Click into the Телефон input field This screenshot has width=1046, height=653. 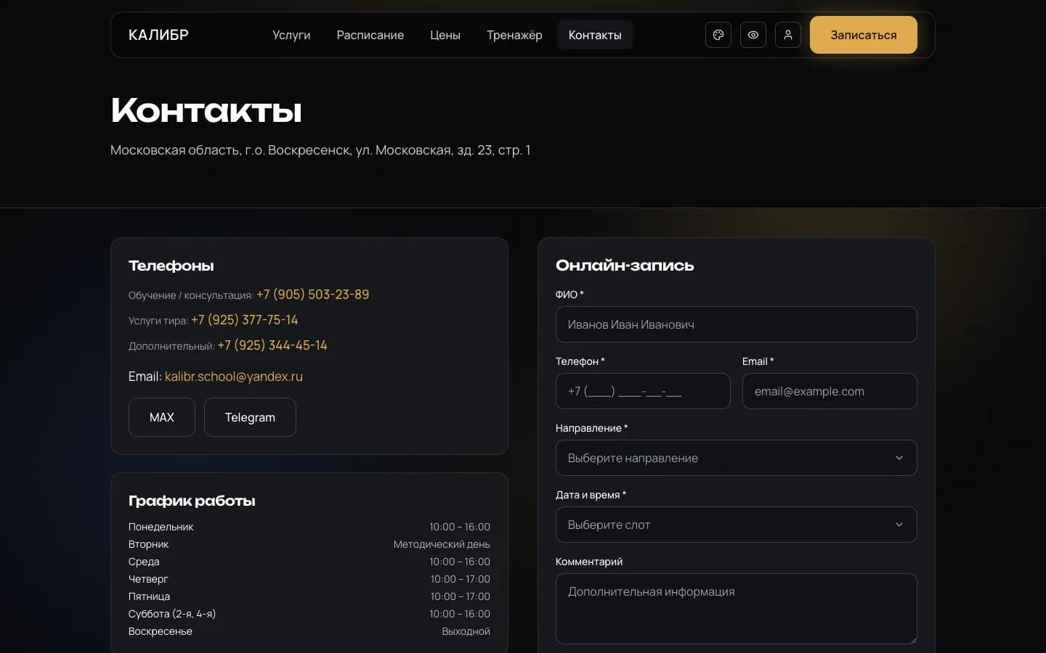pyautogui.click(x=643, y=391)
